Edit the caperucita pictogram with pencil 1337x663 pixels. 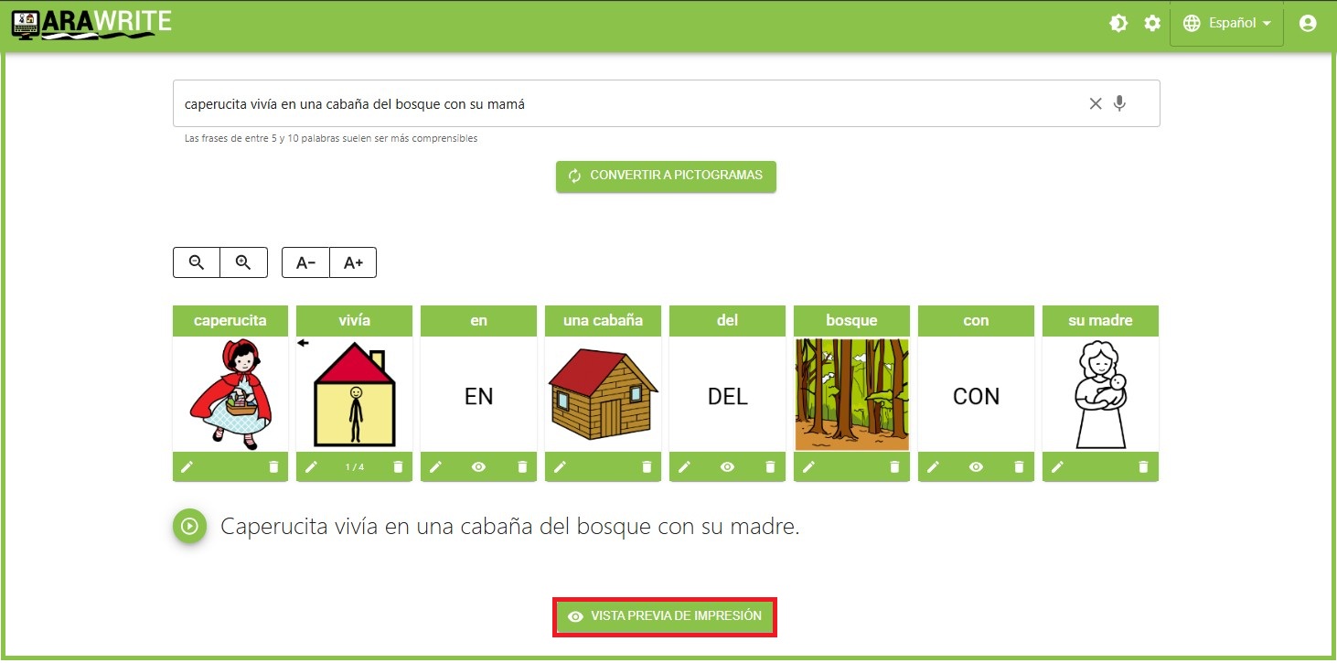[187, 466]
